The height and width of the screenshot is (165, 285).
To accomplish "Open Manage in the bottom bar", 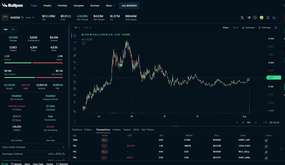I will pos(16,164).
